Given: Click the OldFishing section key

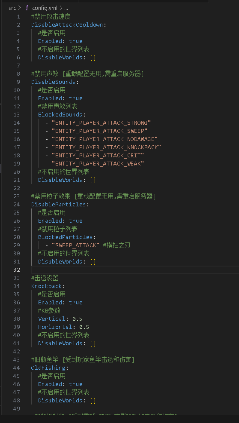Looking at the screenshot, I should point(48,368).
